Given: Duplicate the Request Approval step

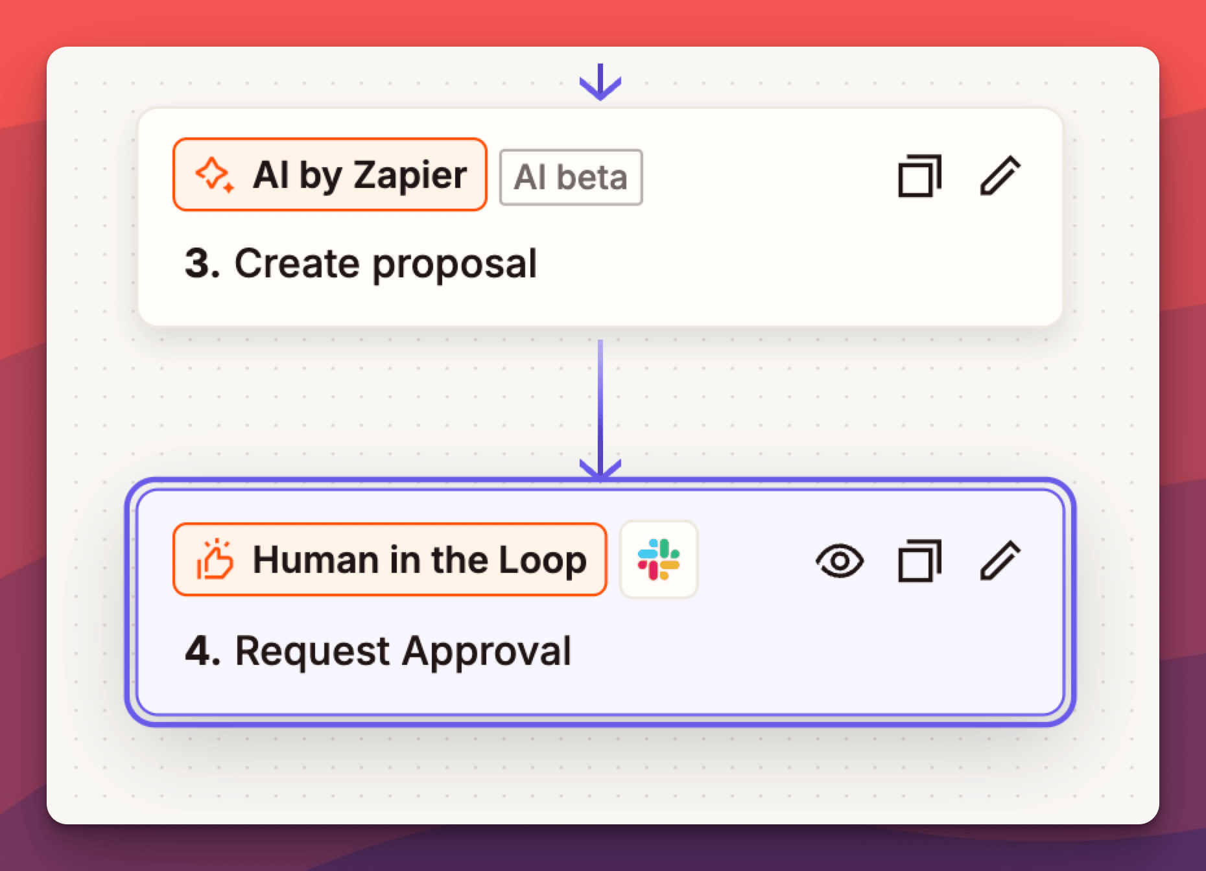Looking at the screenshot, I should point(919,561).
